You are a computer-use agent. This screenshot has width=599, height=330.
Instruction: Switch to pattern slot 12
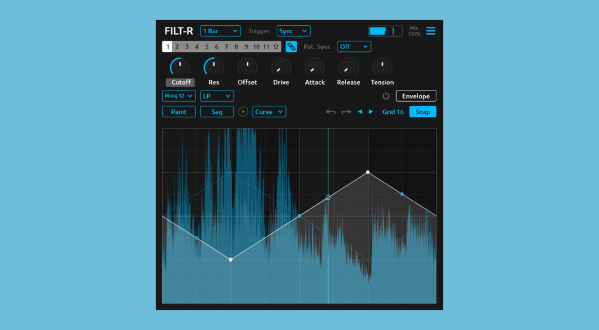(276, 47)
